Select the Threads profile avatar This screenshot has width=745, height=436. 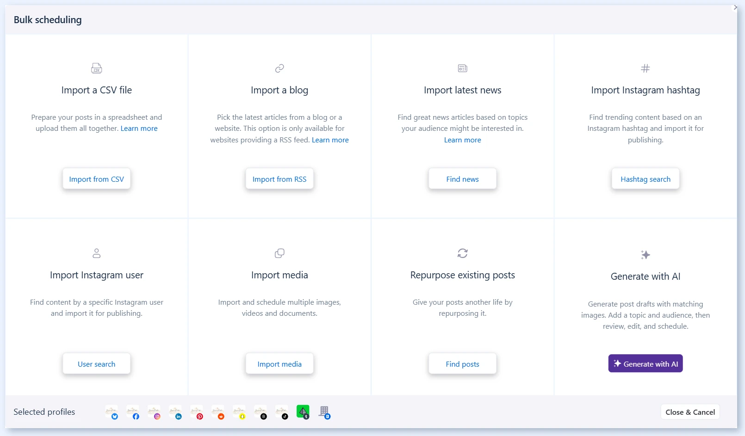(261, 411)
